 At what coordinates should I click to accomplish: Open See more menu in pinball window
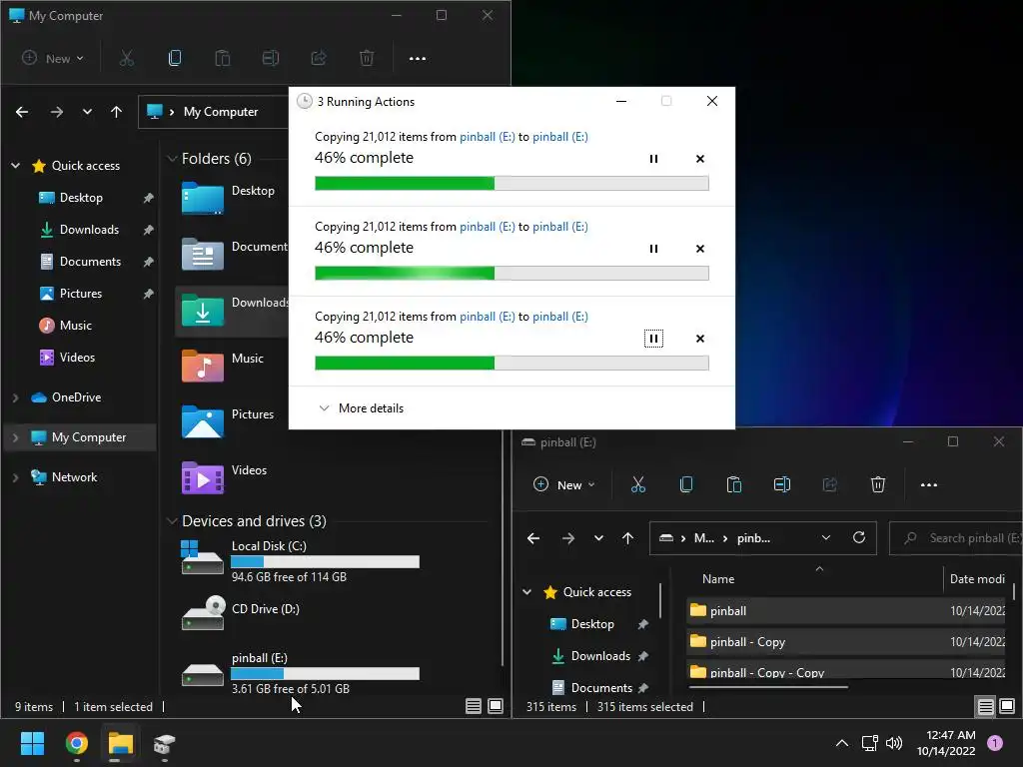928,484
